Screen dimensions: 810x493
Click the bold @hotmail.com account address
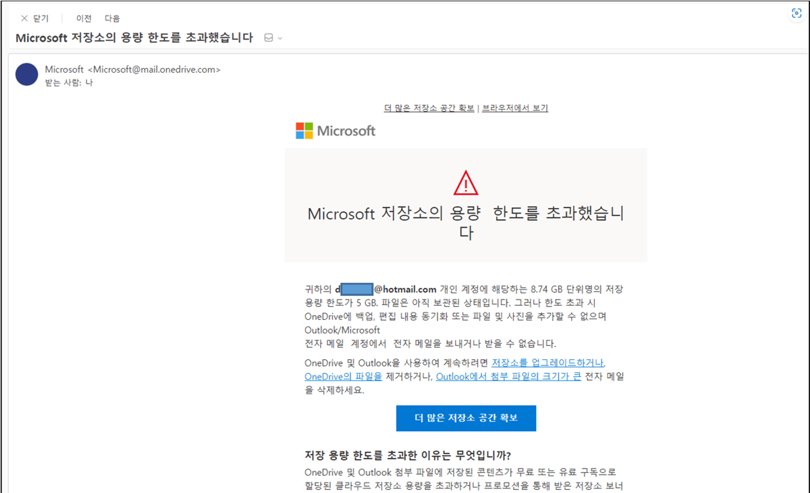pos(405,289)
